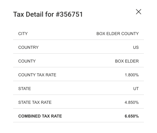Select the COUNTY TAX RATE label
This screenshot has width=157, height=133.
[37, 75]
